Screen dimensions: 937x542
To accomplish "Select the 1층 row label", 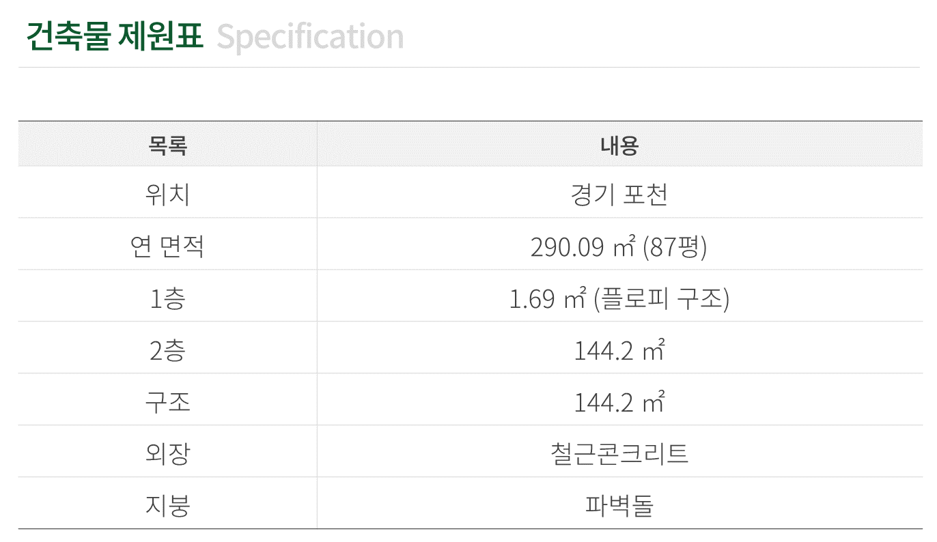I will (x=167, y=298).
